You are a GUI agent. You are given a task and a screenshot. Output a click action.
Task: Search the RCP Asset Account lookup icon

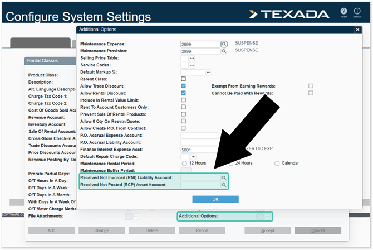224,185
